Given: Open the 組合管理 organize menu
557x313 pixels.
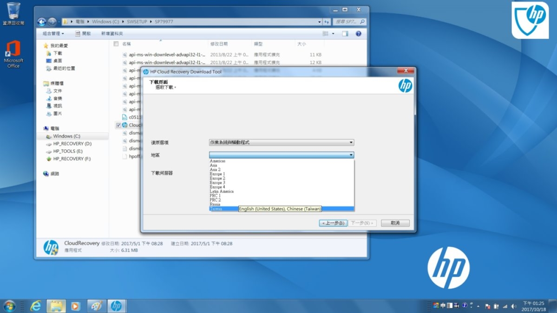Looking at the screenshot, I should tap(53, 34).
